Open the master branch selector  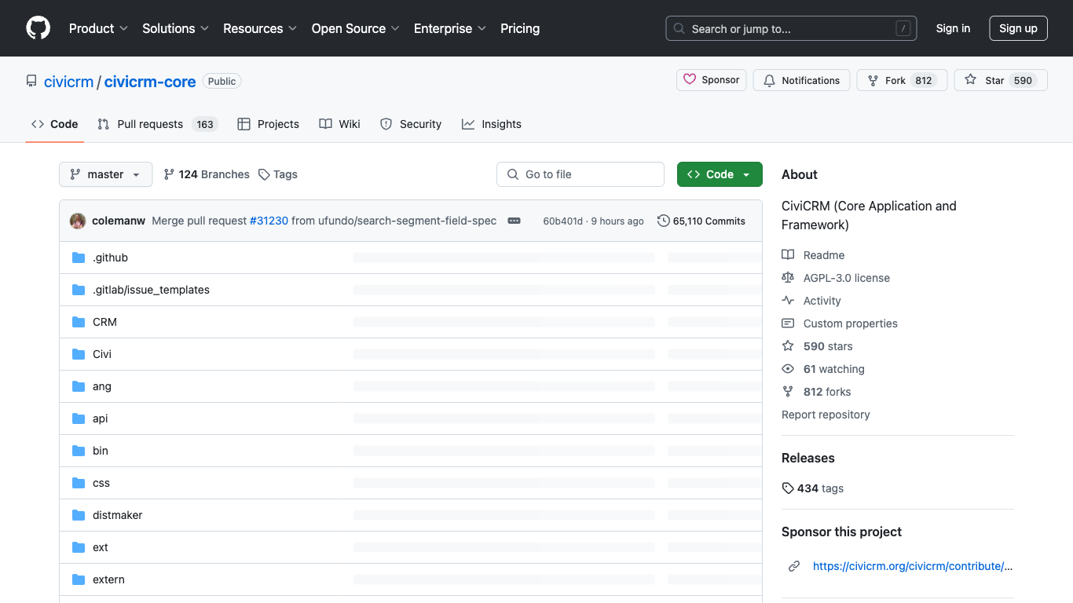[x=106, y=174]
